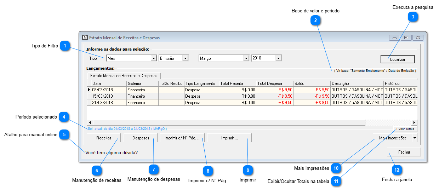Click the Tipo Lançamento column header
The width and height of the screenshot is (439, 190).
pos(201,84)
